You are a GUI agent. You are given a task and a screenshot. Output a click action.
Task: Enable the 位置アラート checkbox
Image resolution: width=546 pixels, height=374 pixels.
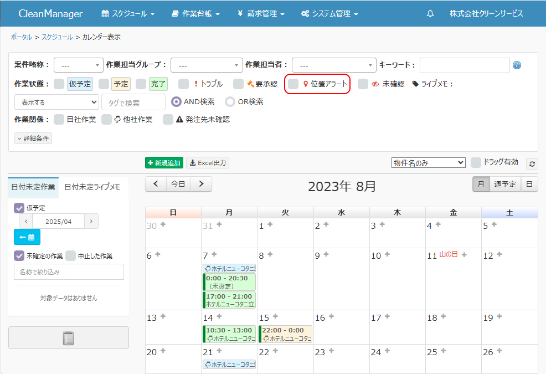293,84
